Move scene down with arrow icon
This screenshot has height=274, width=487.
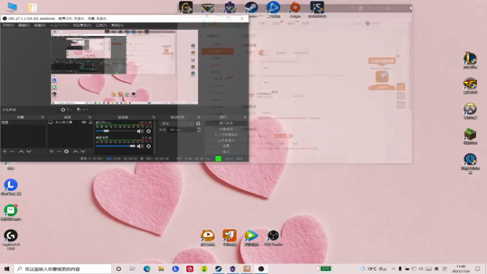click(x=29, y=151)
